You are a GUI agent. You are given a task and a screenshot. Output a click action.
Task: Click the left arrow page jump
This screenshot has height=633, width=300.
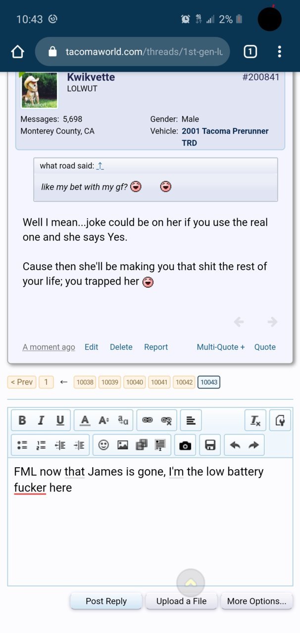pyautogui.click(x=63, y=382)
